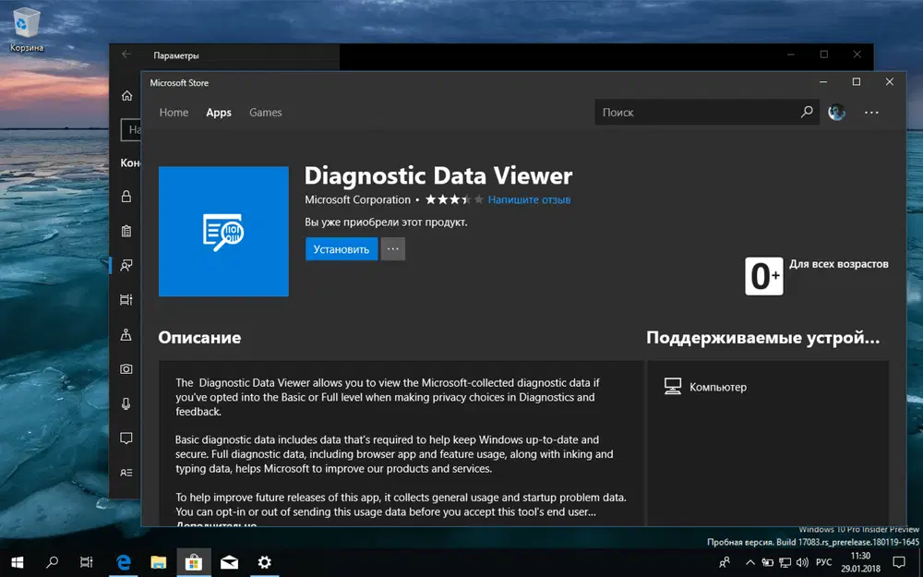Click the Описание section heading
This screenshot has height=577, width=923.
pyautogui.click(x=199, y=337)
